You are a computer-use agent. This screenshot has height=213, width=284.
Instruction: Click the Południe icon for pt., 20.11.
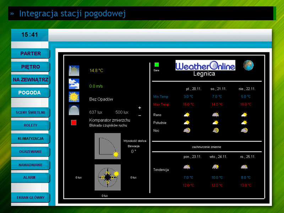(x=187, y=122)
